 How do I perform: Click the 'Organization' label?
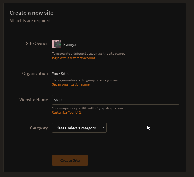(x=35, y=74)
